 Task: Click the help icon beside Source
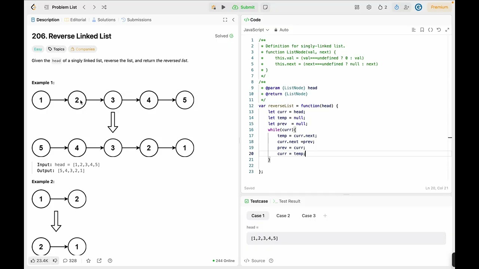271,261
